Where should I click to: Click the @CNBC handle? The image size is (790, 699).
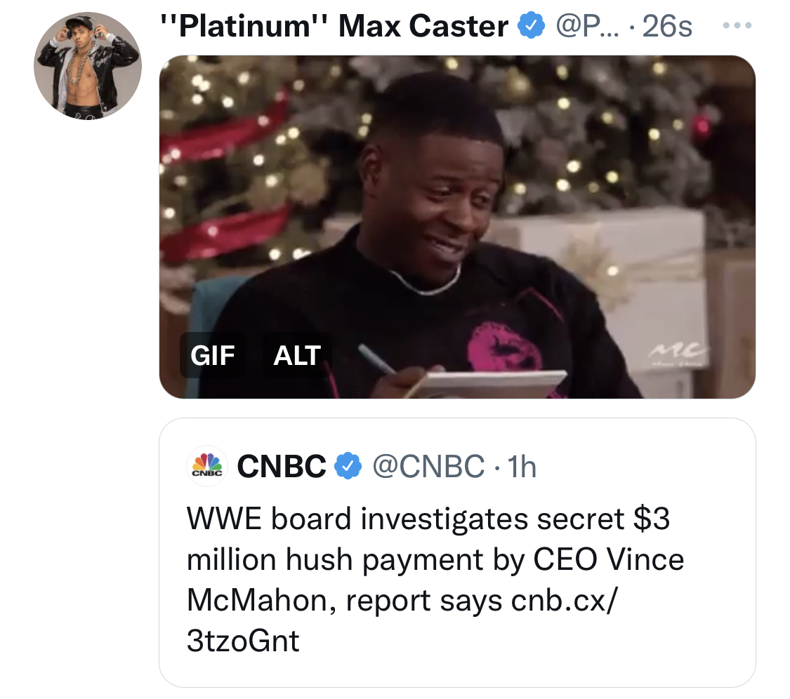point(428,466)
